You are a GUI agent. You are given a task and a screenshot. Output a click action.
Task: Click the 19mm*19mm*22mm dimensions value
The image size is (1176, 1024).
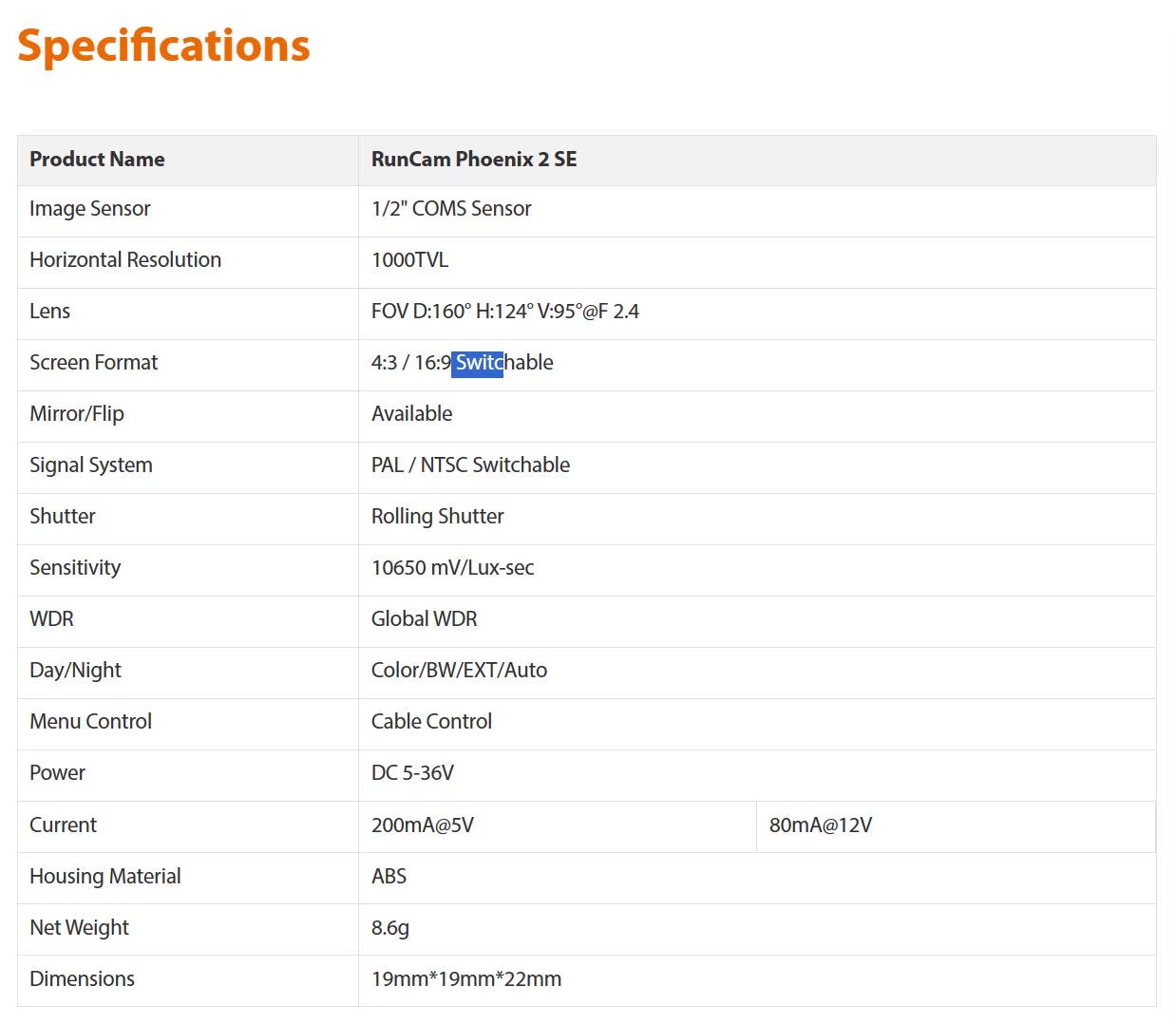pos(465,979)
